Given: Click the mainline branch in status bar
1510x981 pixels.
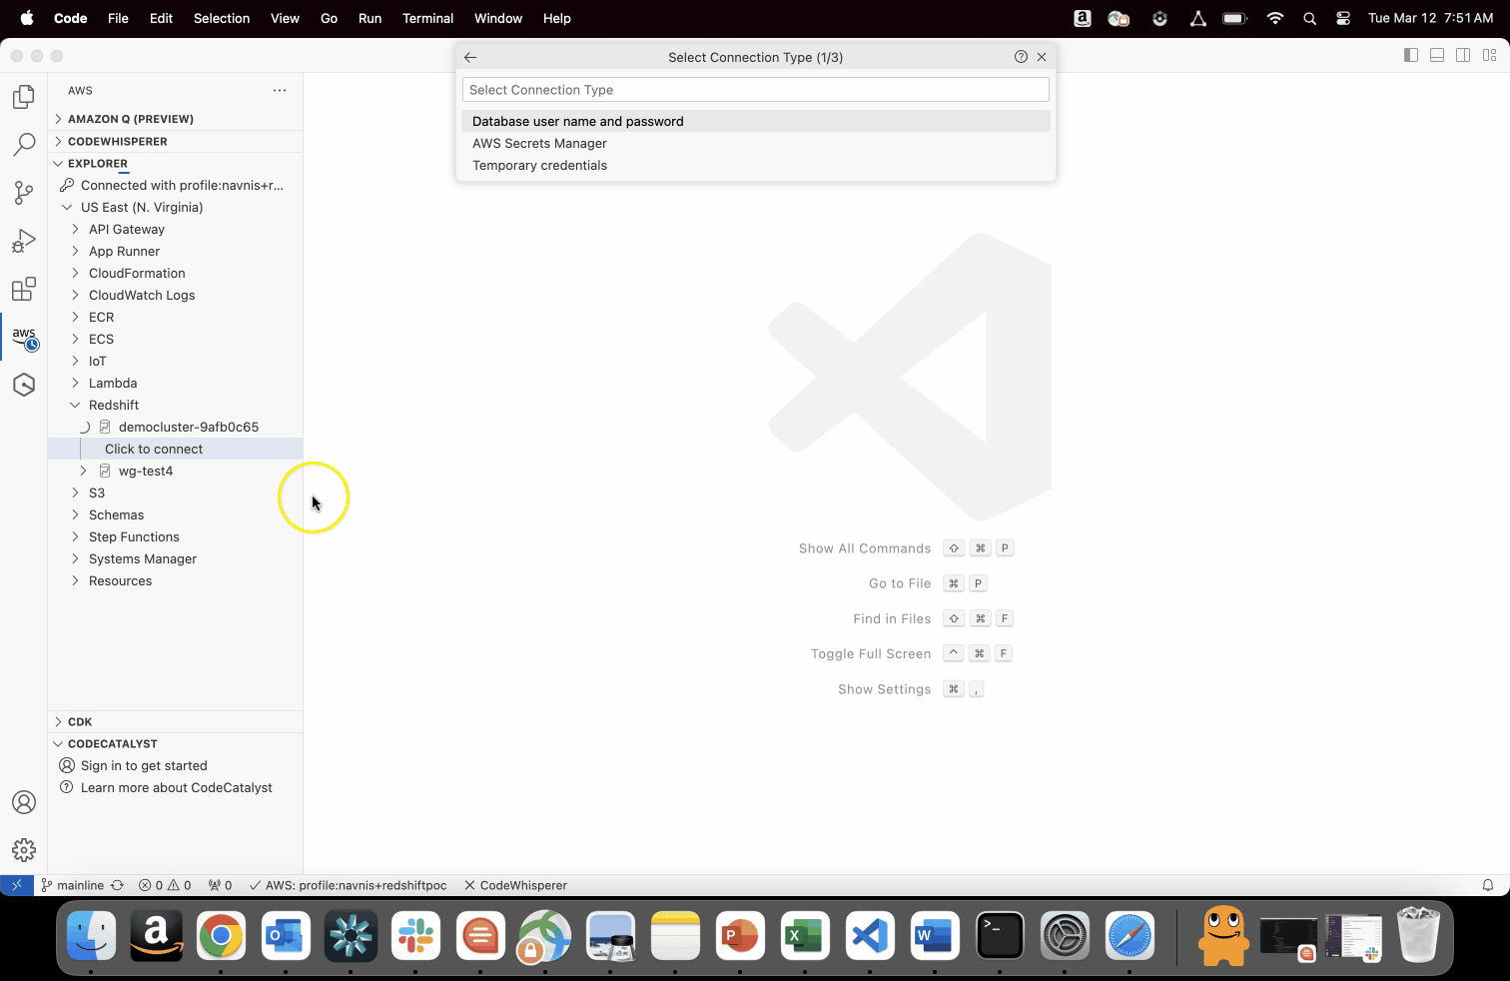Looking at the screenshot, I should pyautogui.click(x=73, y=885).
